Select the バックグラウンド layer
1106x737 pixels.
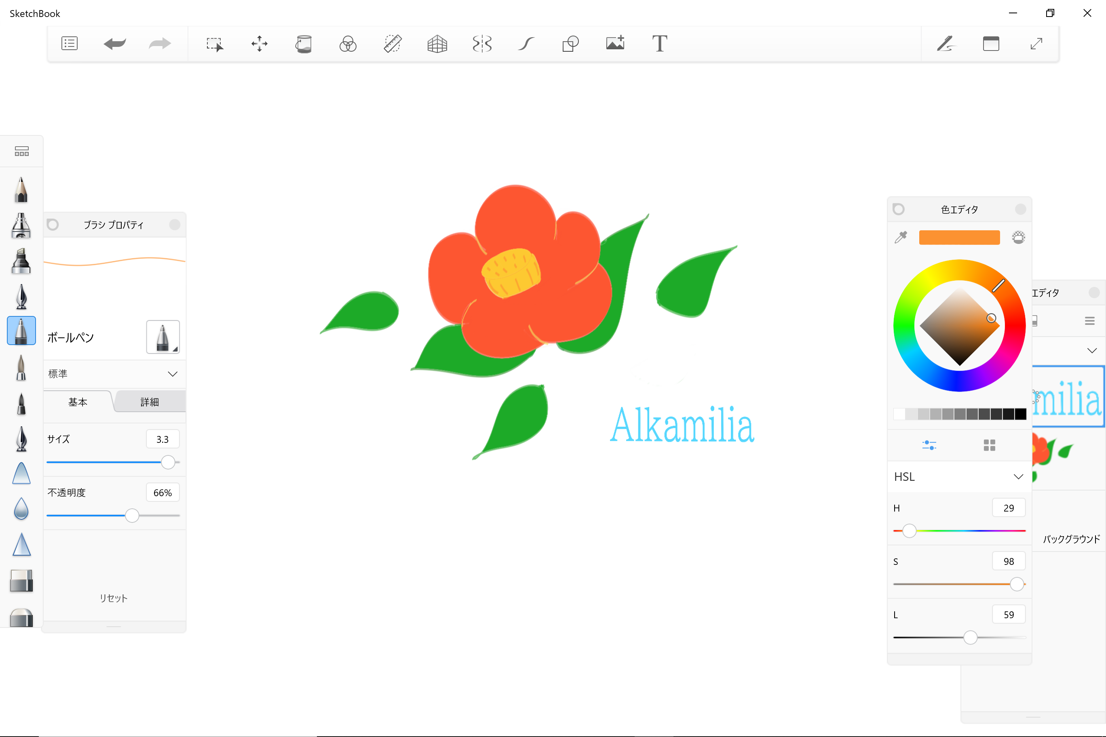(1068, 522)
